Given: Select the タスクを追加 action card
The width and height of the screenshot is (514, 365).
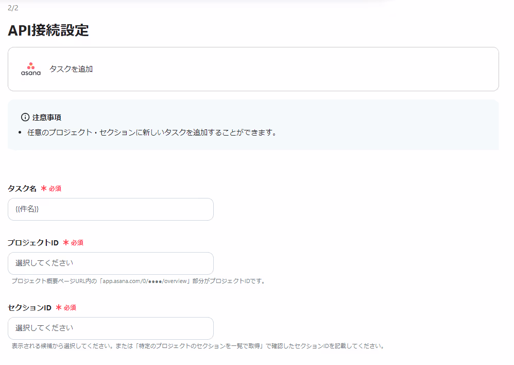Looking at the screenshot, I should click(253, 69).
